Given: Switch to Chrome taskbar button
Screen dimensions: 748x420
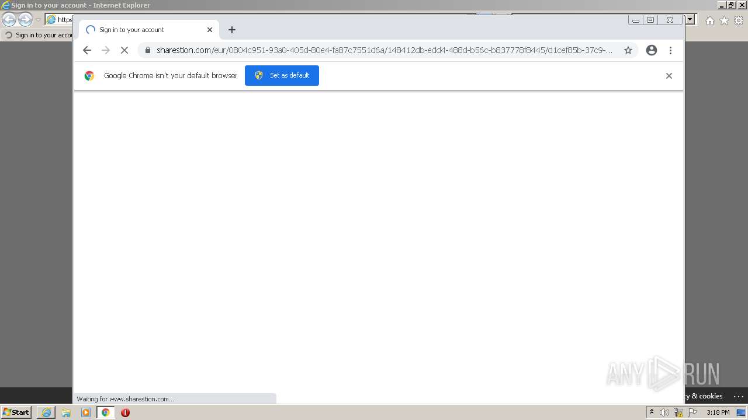Looking at the screenshot, I should coord(106,412).
